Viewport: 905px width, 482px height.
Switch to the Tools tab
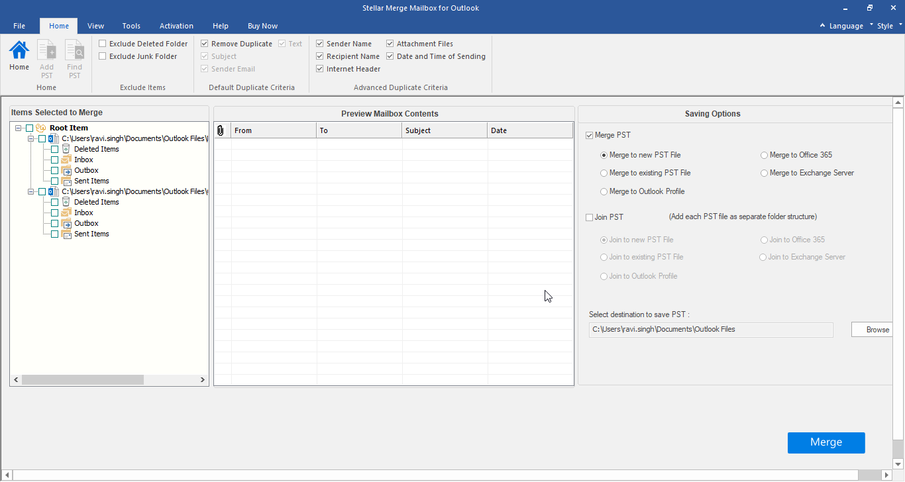(131, 26)
